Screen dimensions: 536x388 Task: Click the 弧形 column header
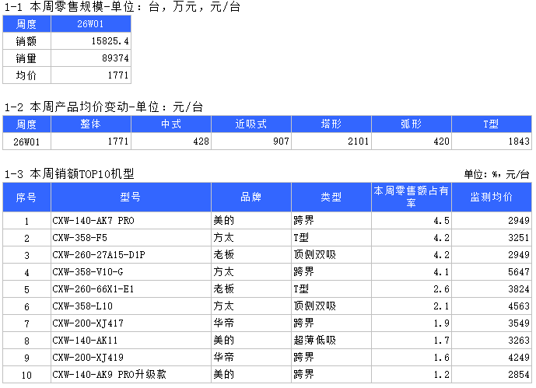point(412,124)
